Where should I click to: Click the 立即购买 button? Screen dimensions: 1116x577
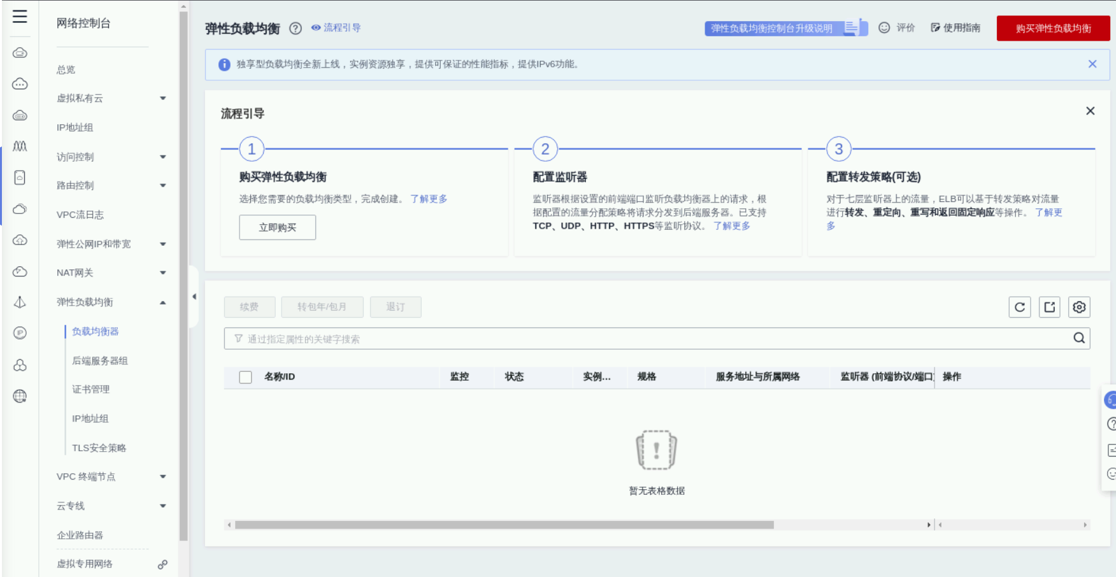pyautogui.click(x=277, y=227)
